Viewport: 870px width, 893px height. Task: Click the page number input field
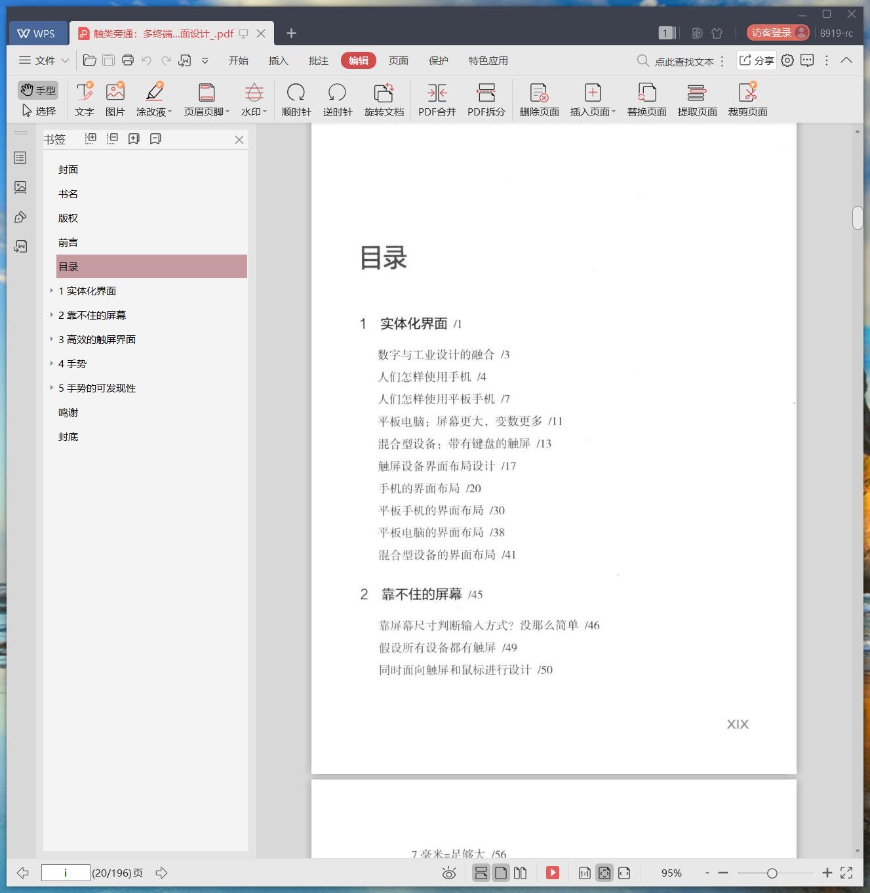66,873
